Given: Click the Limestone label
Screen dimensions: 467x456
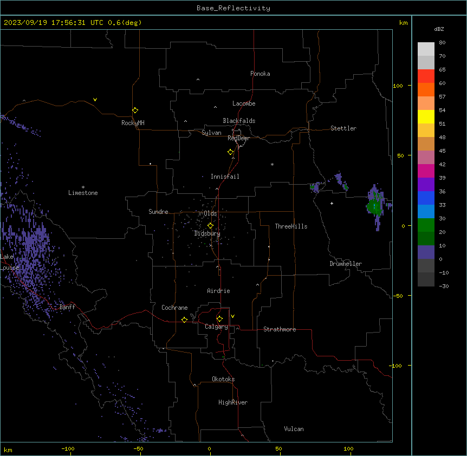Looking at the screenshot, I should tap(83, 193).
